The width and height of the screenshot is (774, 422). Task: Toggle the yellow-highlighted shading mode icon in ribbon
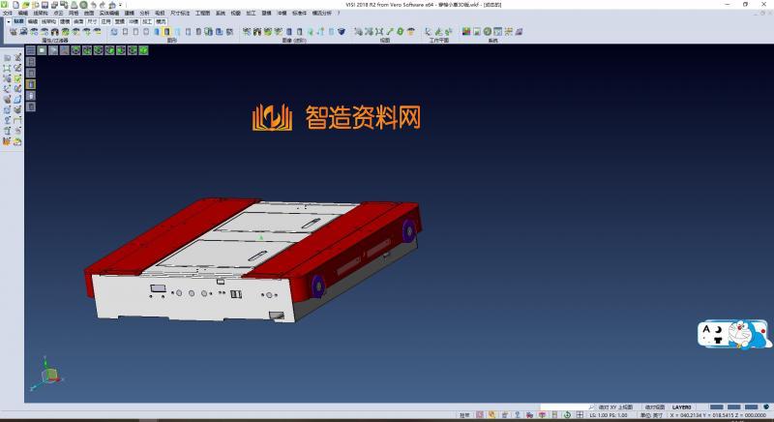[166, 32]
